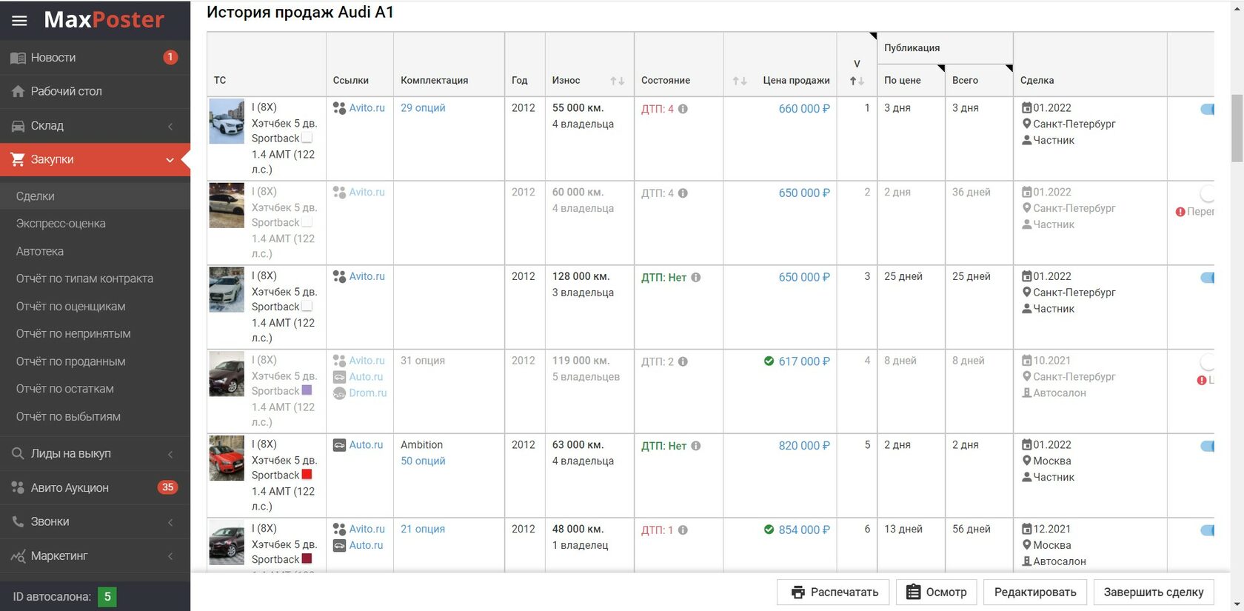The image size is (1244, 611).
Task: Click the MaxPoster logo
Action: pyautogui.click(x=104, y=20)
